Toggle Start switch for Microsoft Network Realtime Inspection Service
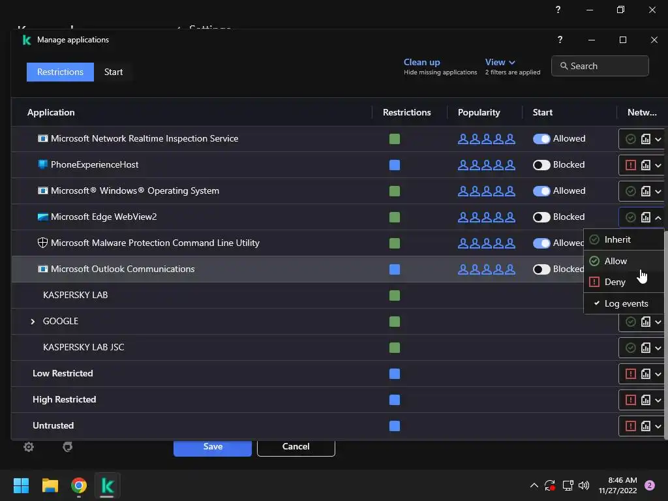The width and height of the screenshot is (668, 501). pos(541,139)
